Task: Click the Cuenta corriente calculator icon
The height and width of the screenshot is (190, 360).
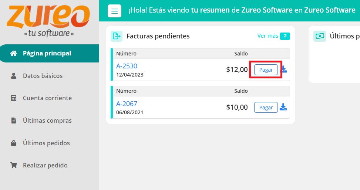Action: [x=14, y=98]
